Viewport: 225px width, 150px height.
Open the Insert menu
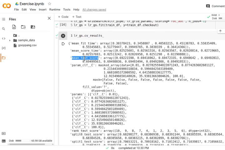click(x=42, y=10)
